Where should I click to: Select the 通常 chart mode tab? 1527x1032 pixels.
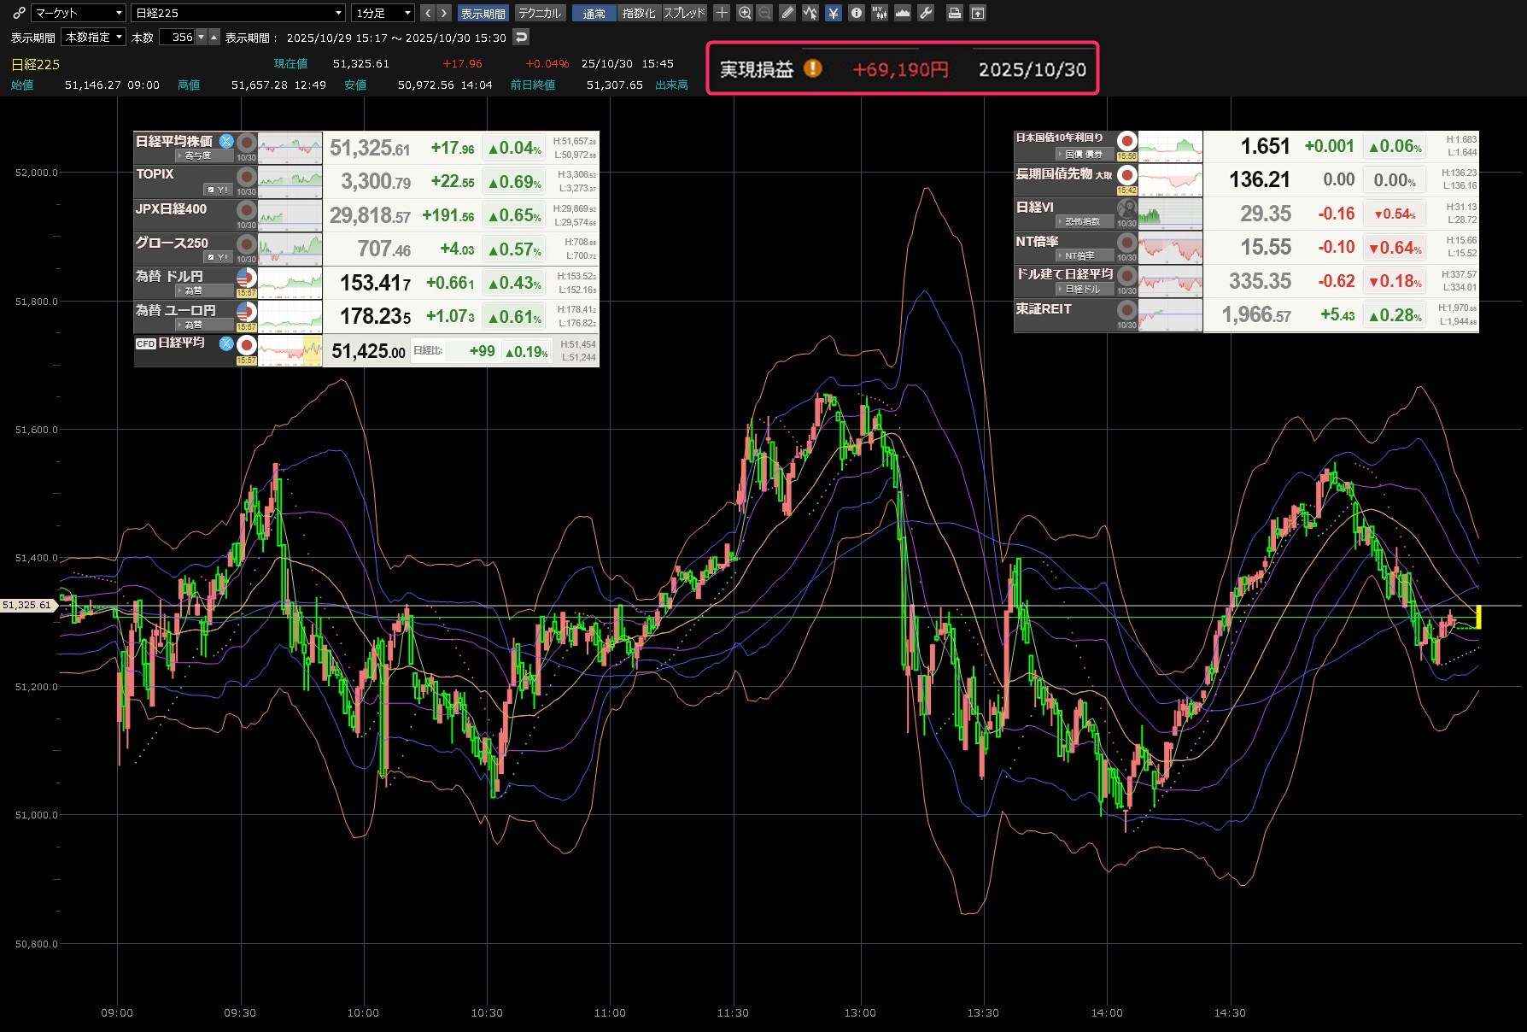click(x=594, y=13)
